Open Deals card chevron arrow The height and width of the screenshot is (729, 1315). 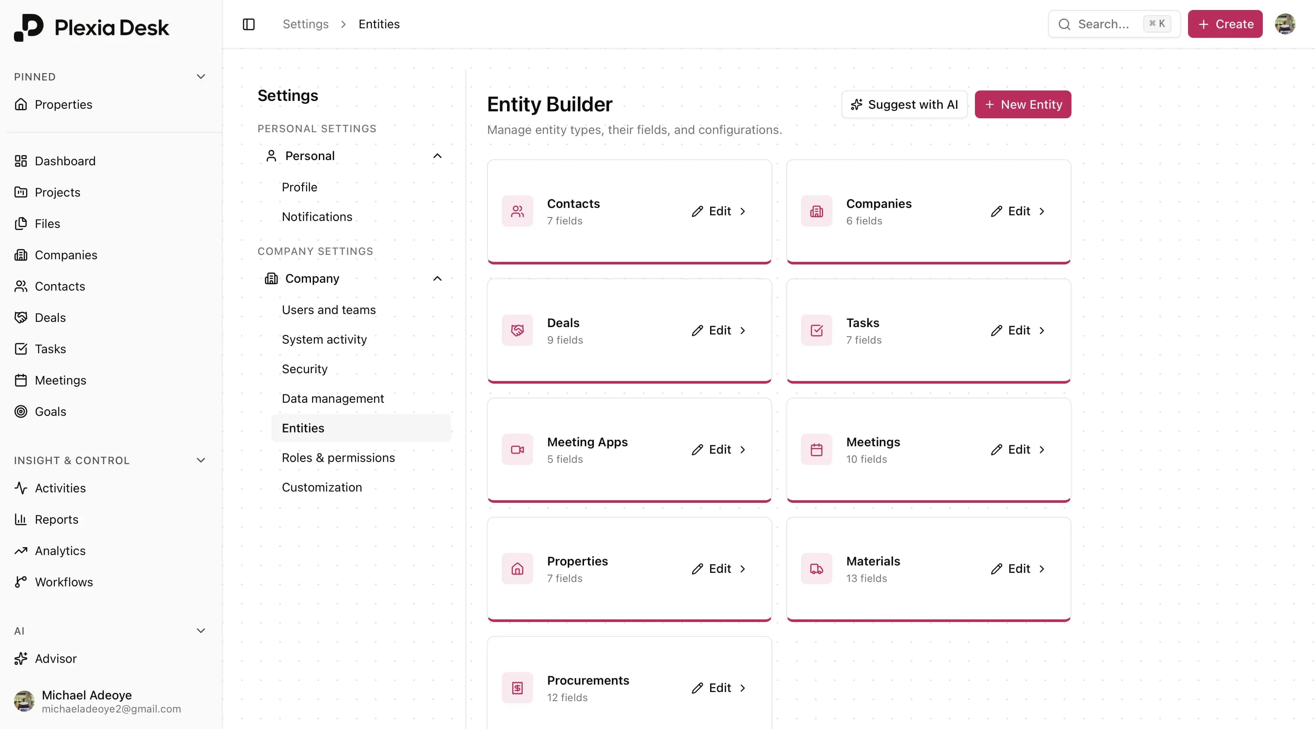click(x=743, y=330)
